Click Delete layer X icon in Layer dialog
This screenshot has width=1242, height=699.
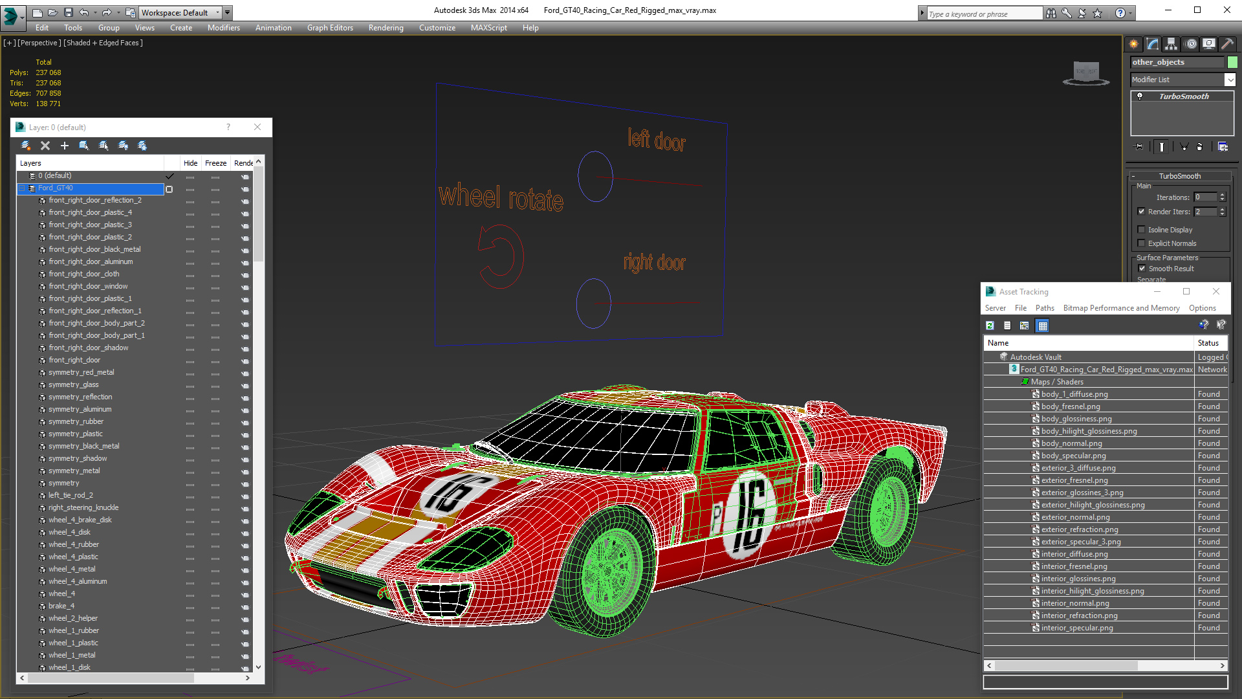click(45, 146)
